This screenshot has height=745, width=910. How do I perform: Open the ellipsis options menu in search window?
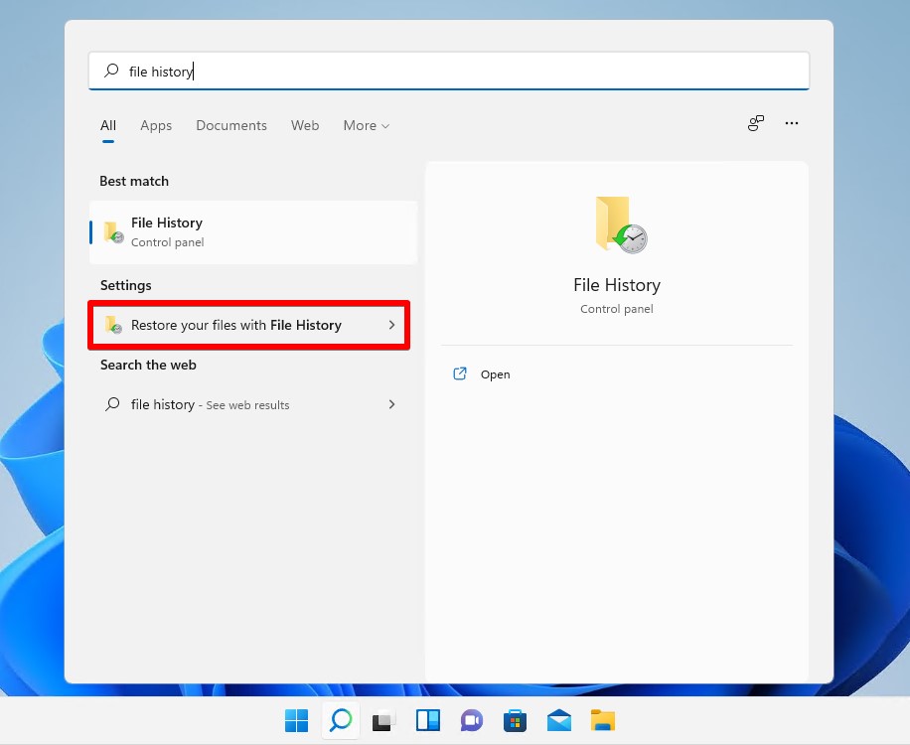click(792, 123)
